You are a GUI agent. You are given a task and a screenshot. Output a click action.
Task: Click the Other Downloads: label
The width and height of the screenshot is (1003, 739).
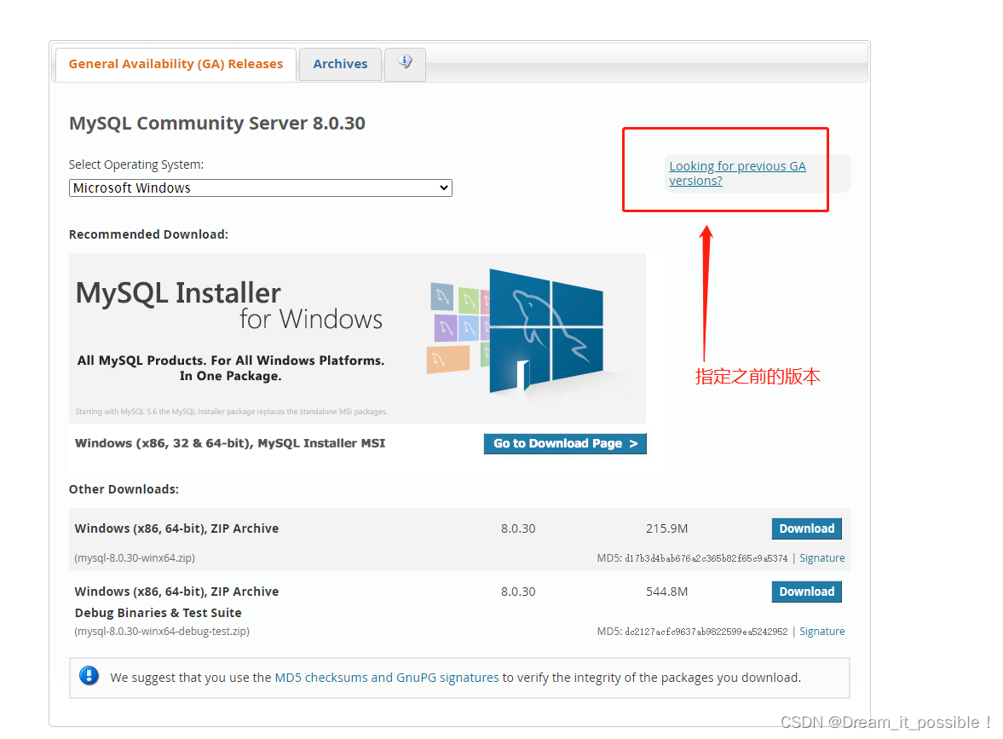tap(124, 489)
